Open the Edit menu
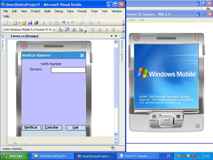Viewport: 213px width, 160px height. pos(14,11)
